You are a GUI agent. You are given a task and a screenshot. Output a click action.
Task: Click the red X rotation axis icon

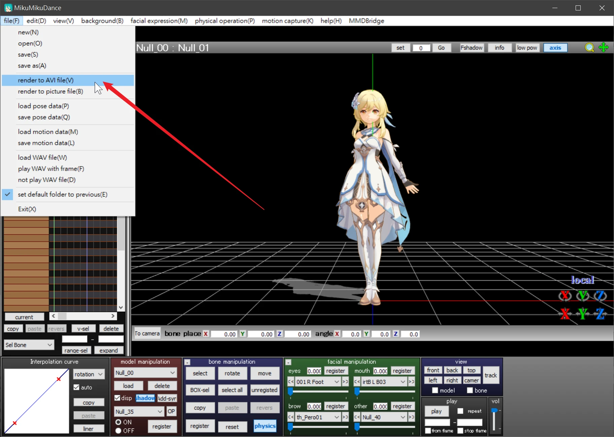point(565,295)
